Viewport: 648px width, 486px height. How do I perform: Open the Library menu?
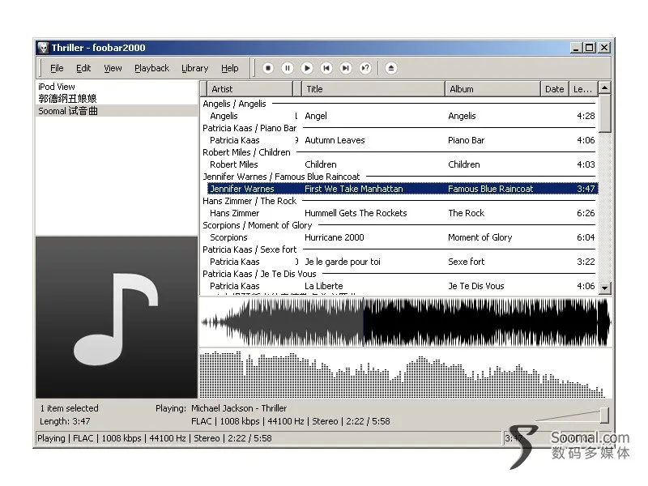pyautogui.click(x=194, y=68)
